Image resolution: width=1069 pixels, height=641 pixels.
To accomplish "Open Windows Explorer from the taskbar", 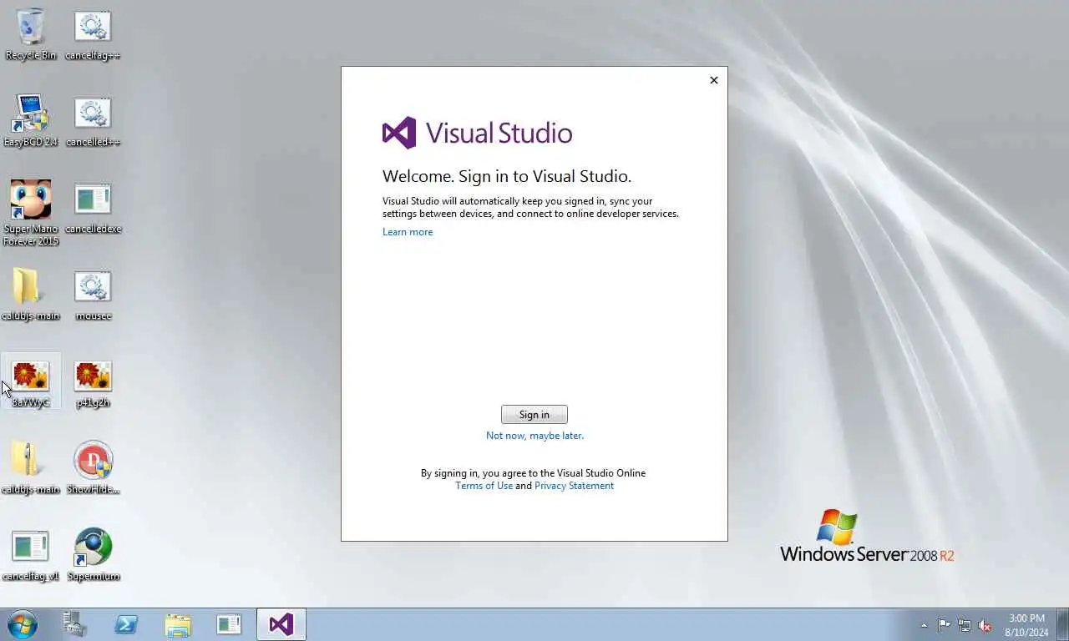I will pyautogui.click(x=178, y=624).
